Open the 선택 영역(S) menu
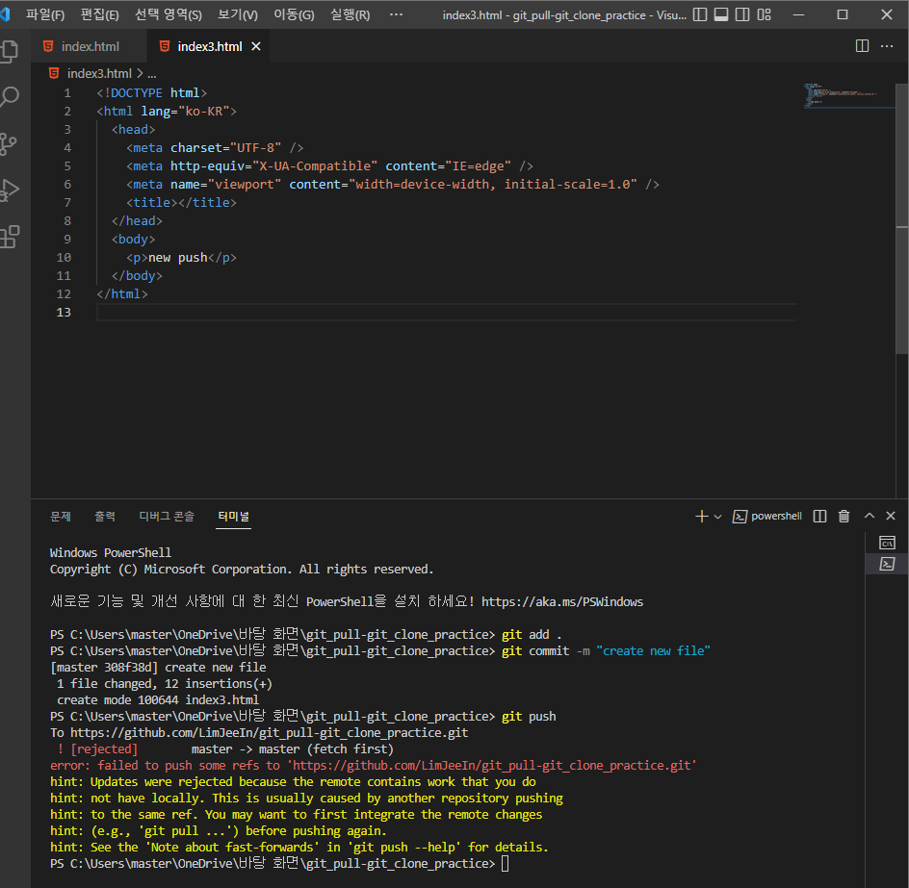The width and height of the screenshot is (909, 888). tap(169, 14)
